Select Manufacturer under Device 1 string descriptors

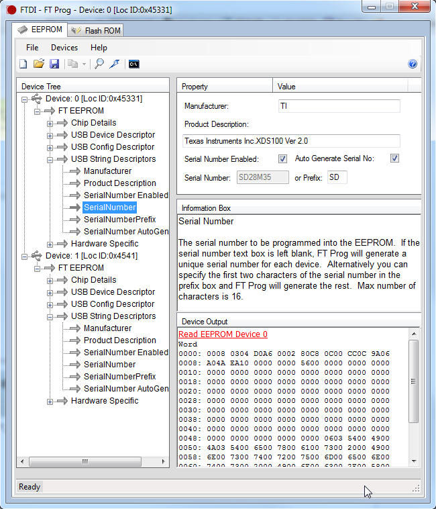point(107,328)
